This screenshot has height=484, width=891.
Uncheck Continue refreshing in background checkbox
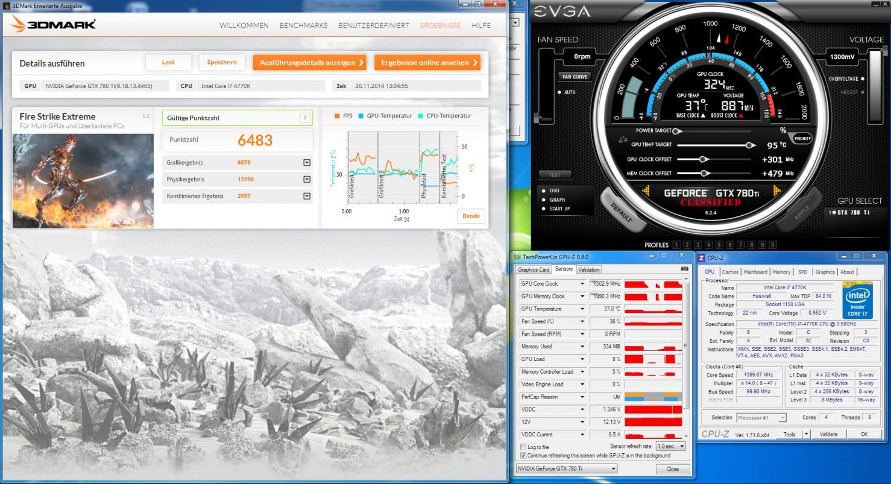pos(523,456)
